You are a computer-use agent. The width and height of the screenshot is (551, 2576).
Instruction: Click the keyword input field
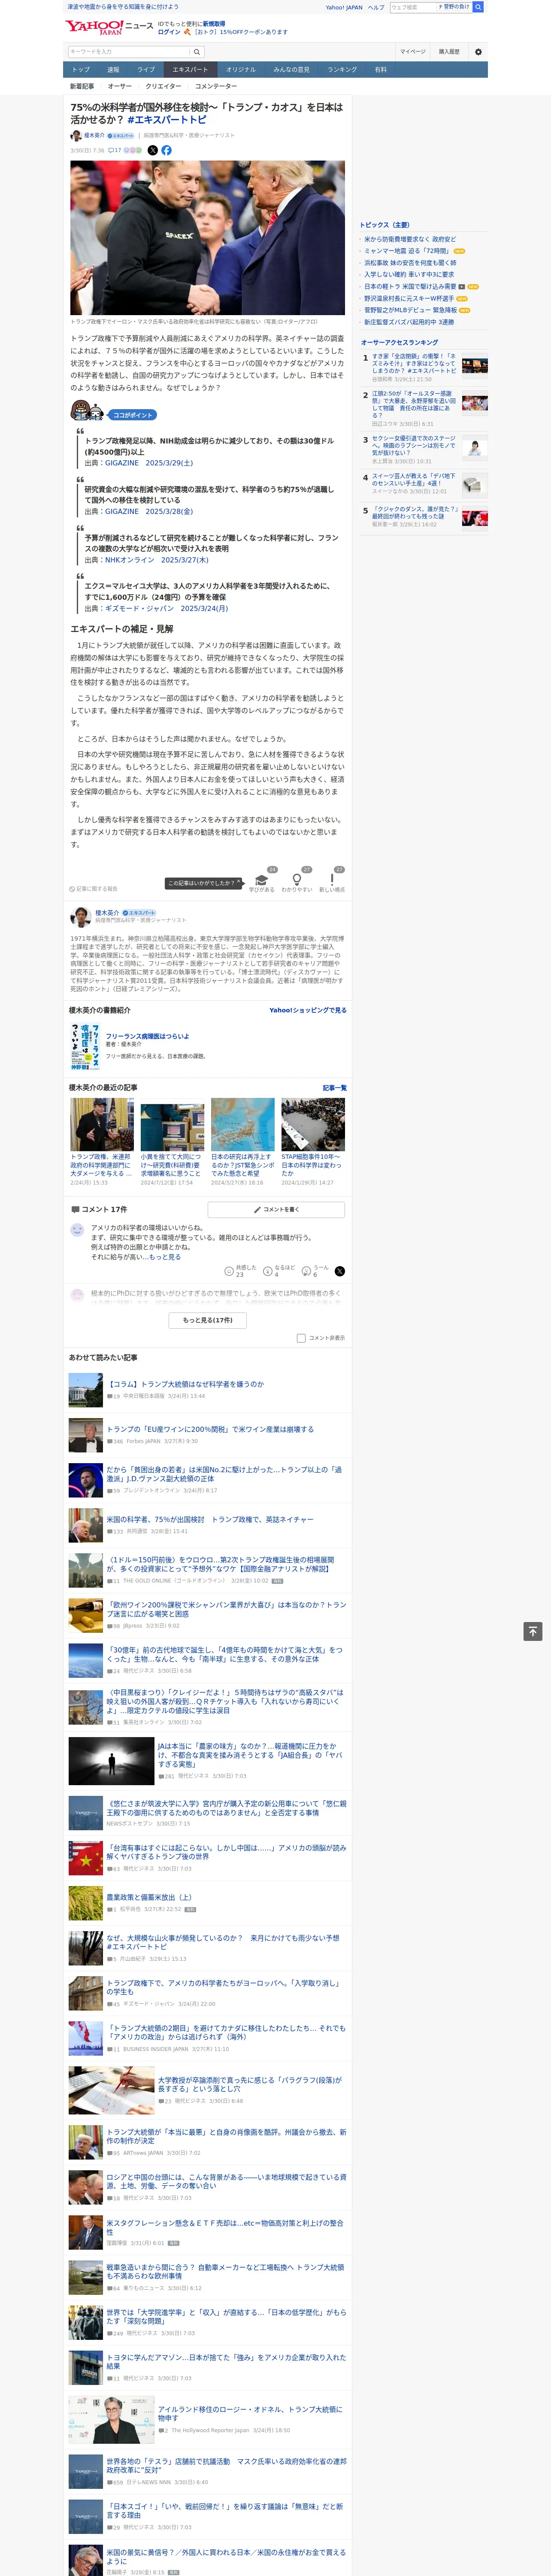(x=129, y=52)
